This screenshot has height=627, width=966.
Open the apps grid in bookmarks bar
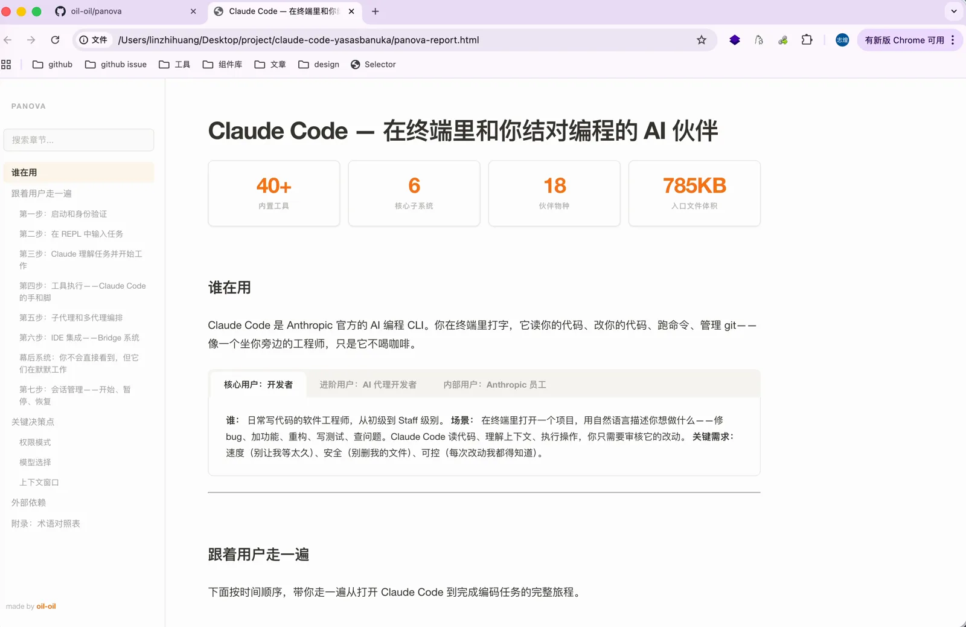6,64
